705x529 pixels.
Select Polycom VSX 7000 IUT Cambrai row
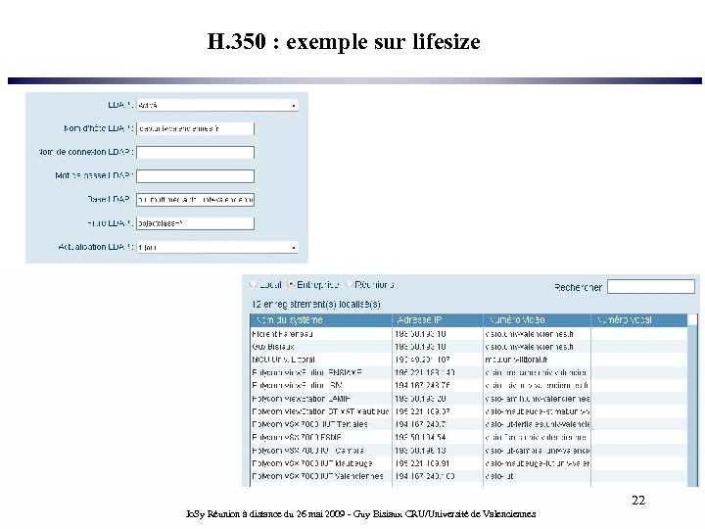click(x=468, y=451)
